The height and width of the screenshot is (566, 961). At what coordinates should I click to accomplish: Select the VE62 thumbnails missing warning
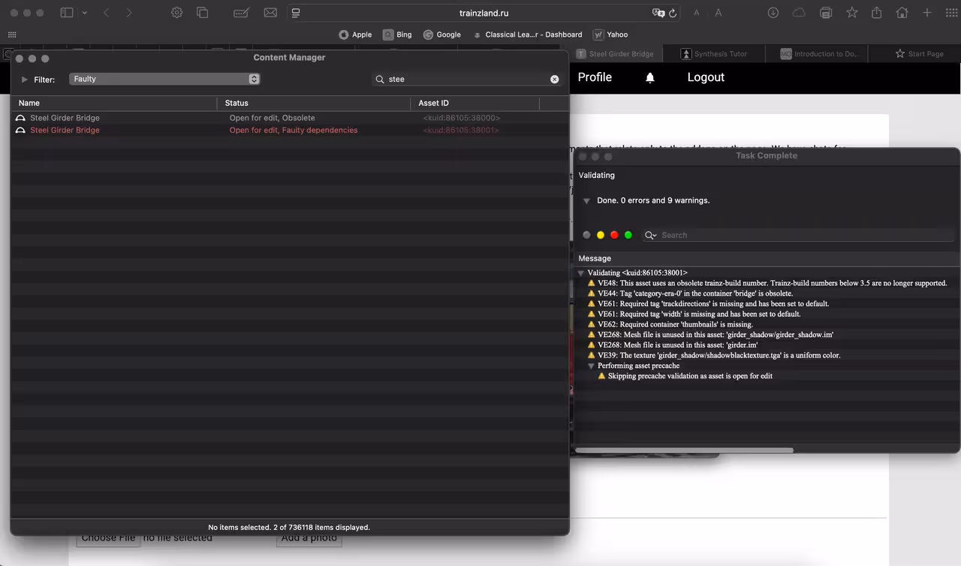coord(767,324)
